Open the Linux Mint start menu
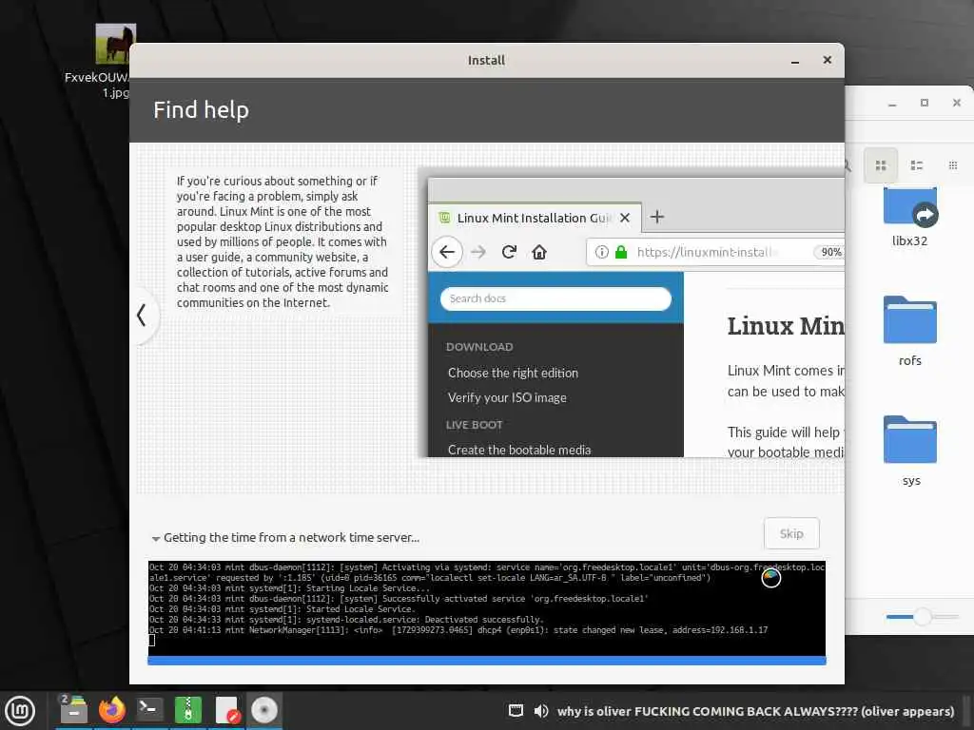The height and width of the screenshot is (730, 974). [20, 710]
